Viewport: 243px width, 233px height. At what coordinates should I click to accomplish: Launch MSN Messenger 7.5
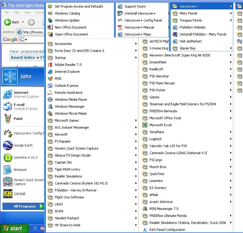(163, 209)
